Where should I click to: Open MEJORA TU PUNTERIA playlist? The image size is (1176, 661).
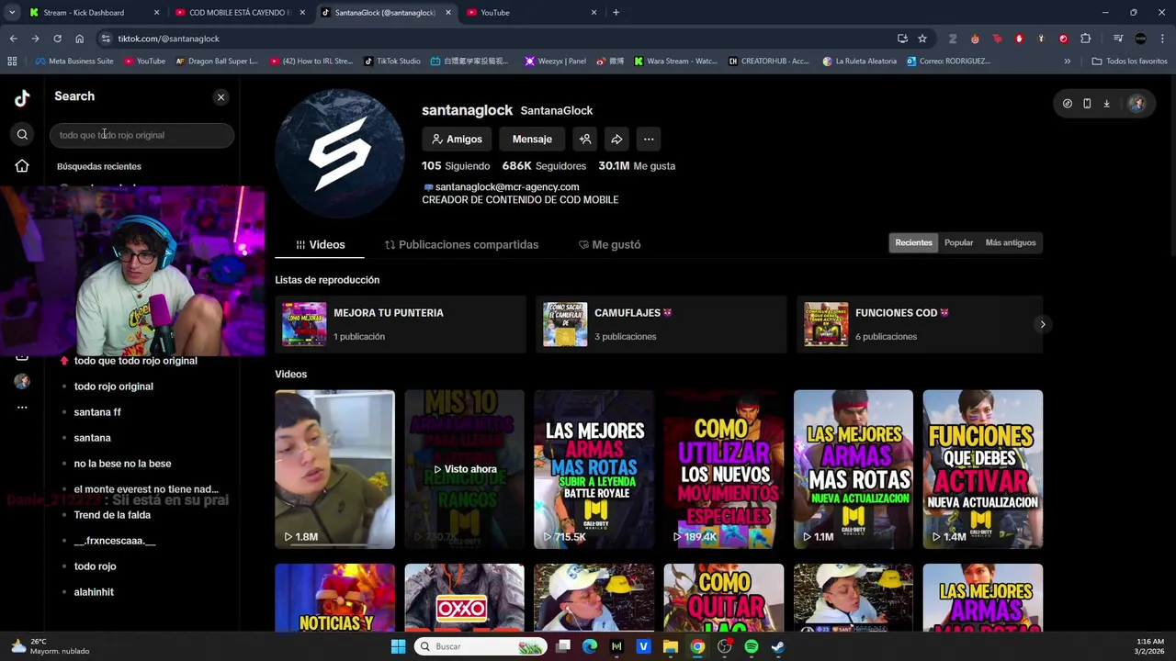(x=401, y=324)
